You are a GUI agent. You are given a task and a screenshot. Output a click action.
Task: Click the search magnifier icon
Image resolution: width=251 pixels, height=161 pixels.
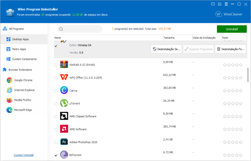61,29
